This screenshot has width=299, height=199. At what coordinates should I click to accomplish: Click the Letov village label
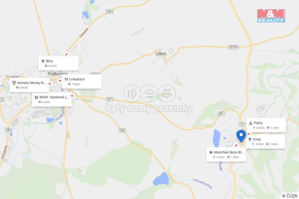coord(161,54)
